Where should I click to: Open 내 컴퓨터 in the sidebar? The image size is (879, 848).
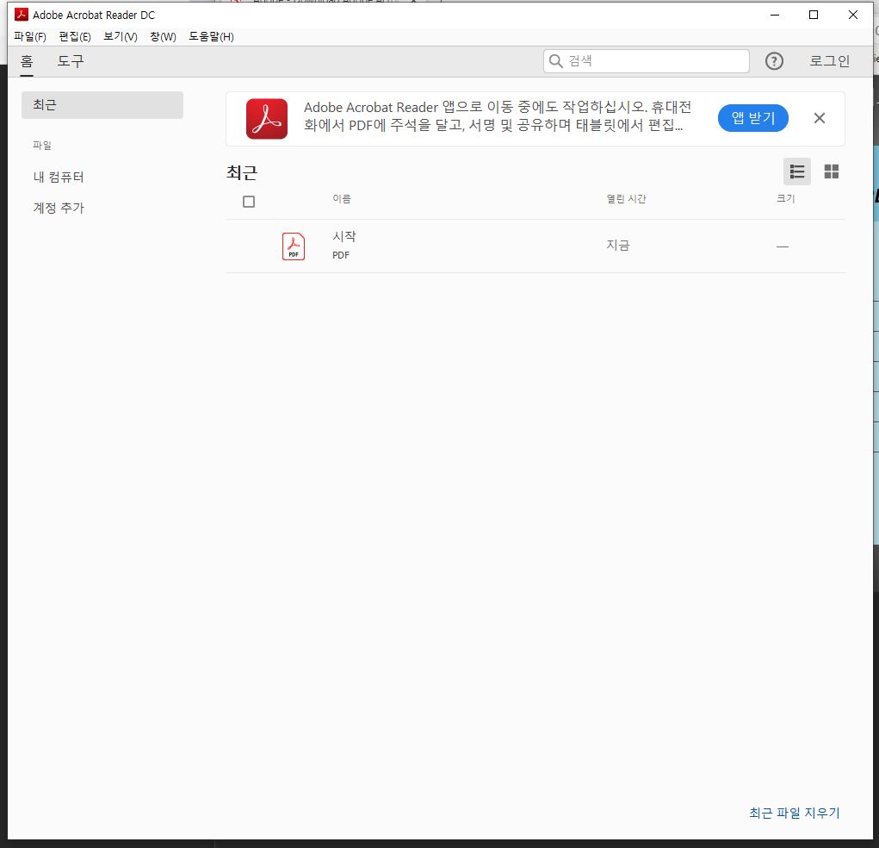click(59, 177)
